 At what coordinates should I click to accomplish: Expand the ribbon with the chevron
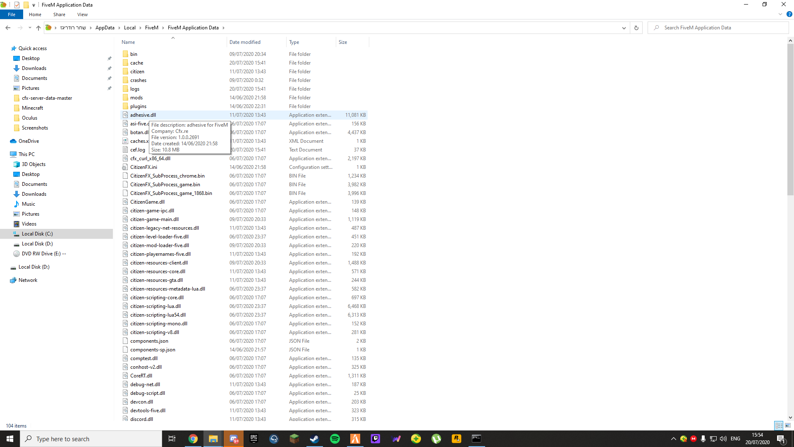780,14
